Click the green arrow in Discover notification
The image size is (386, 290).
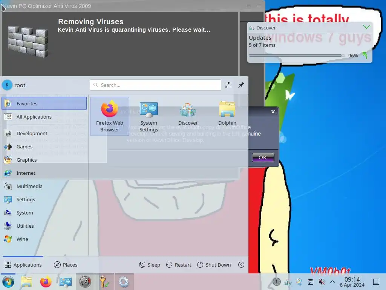pyautogui.click(x=365, y=56)
